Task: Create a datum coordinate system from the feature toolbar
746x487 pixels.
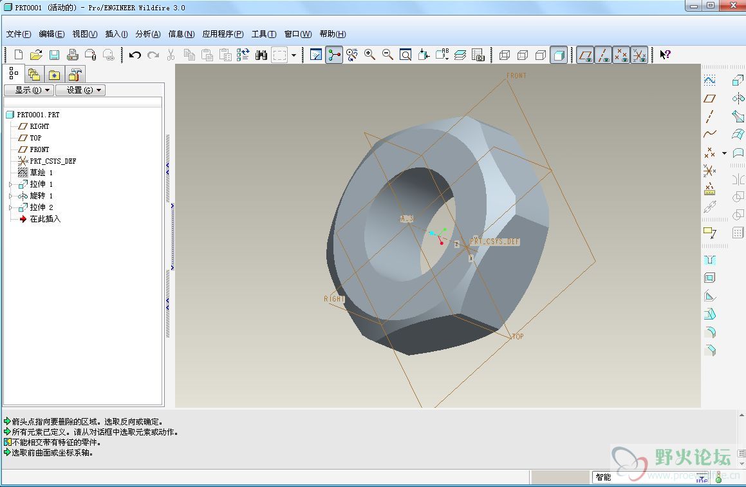Action: (x=709, y=171)
